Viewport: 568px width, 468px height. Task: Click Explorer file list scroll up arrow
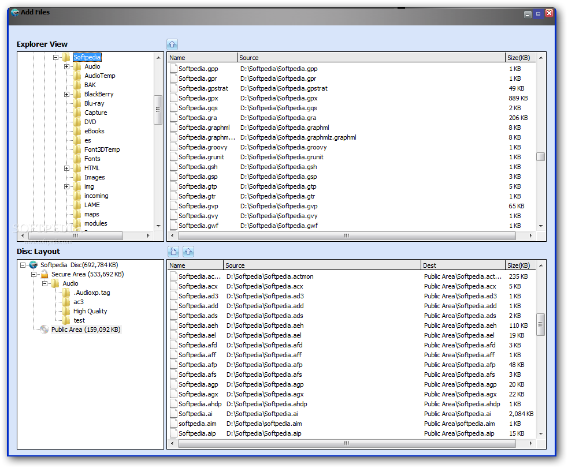pos(541,58)
